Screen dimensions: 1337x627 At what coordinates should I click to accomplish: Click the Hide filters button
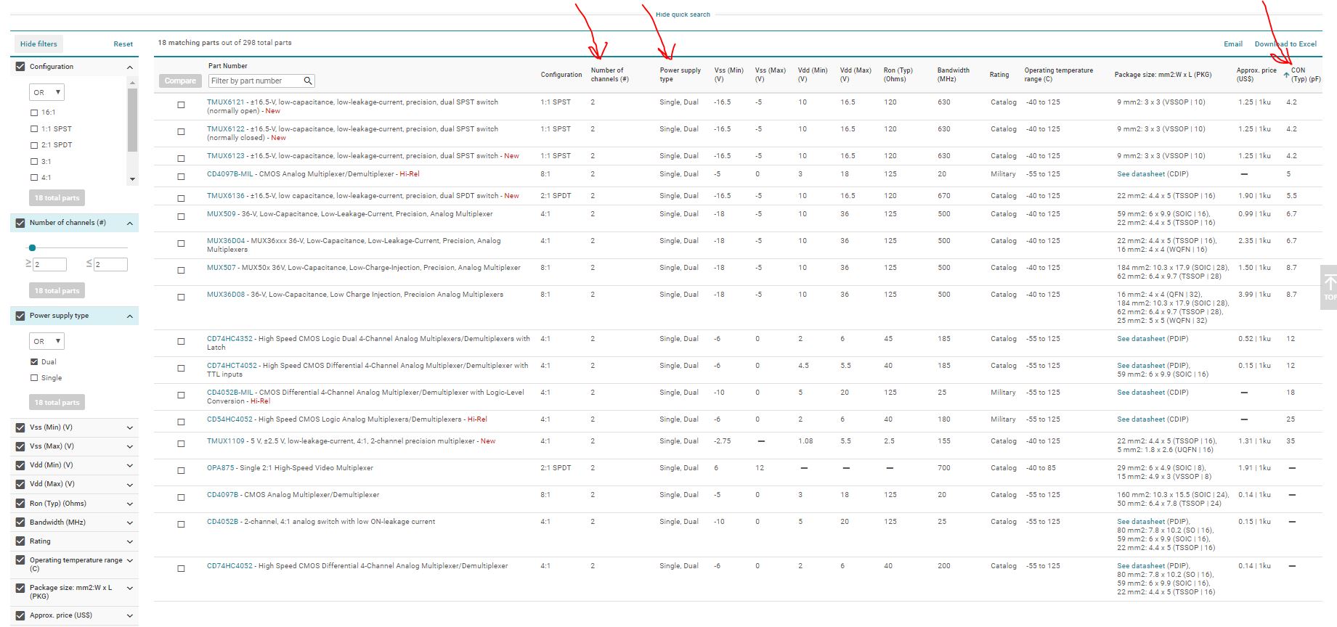[38, 44]
